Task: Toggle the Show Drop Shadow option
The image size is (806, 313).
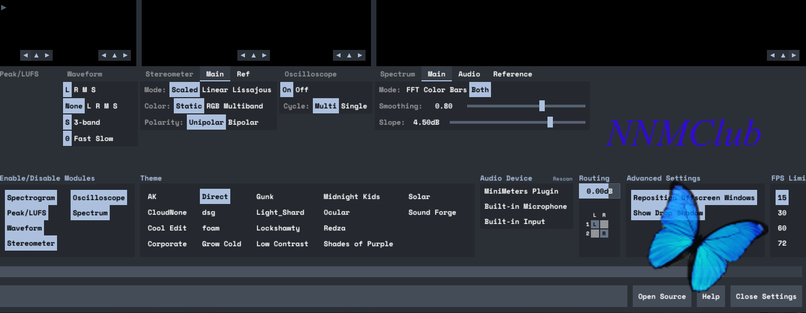Action: click(x=668, y=213)
